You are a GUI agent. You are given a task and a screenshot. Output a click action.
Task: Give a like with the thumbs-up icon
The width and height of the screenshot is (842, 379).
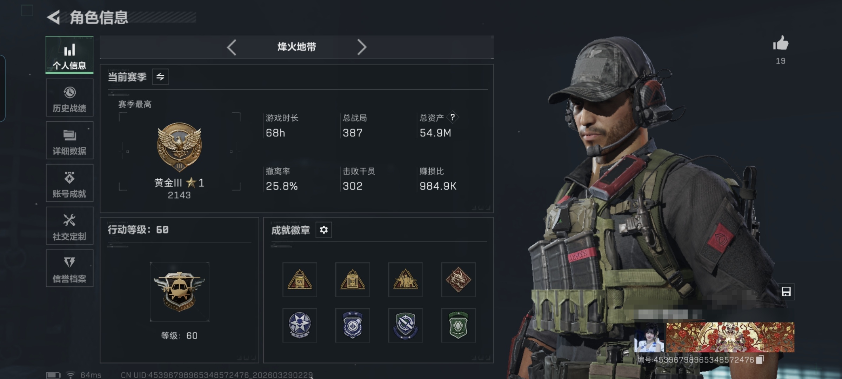pos(781,44)
